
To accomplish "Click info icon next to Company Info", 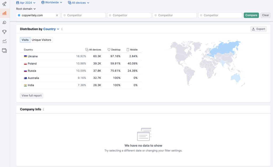I will tap(43, 109).
